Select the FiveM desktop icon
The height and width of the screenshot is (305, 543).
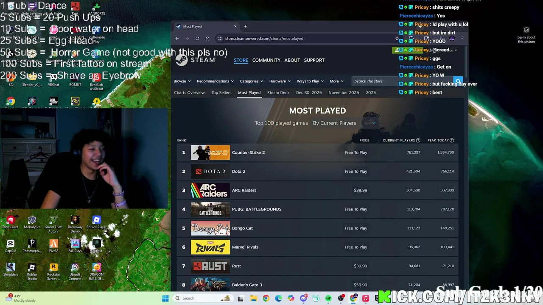(x=53, y=246)
